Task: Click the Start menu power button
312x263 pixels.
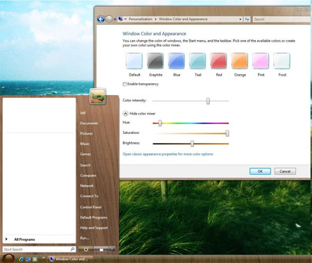Action: coord(86,249)
